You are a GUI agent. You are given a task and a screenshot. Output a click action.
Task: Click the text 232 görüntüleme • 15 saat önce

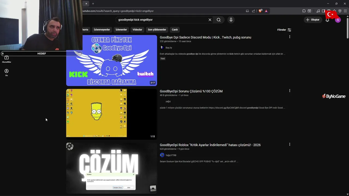[175, 41]
